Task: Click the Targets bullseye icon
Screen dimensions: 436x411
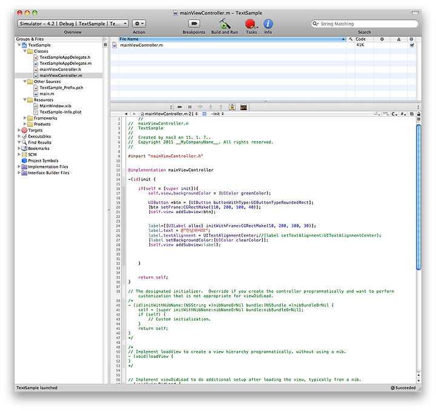Action: 24,130
